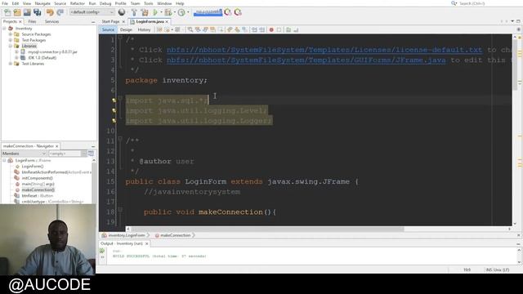Click the memory usage bar to garbage collect
The width and height of the screenshot is (523, 294).
click(208, 12)
